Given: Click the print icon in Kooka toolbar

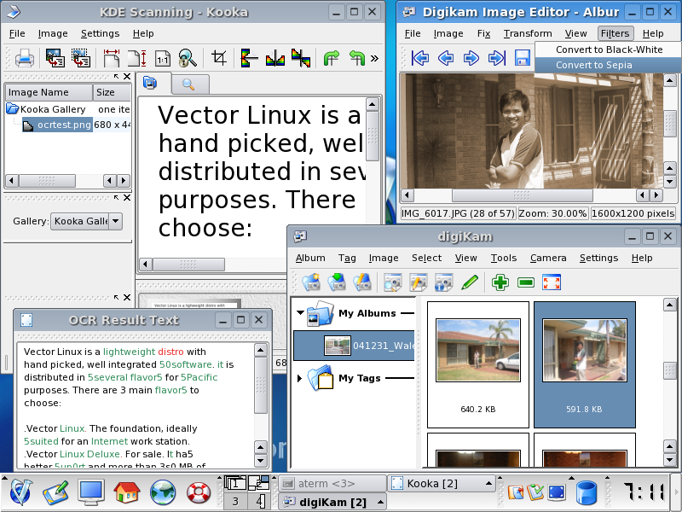Looking at the screenshot, I should tap(25, 59).
